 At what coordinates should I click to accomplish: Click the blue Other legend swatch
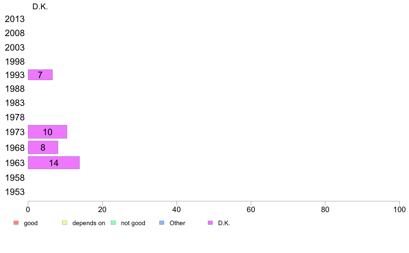pos(162,223)
